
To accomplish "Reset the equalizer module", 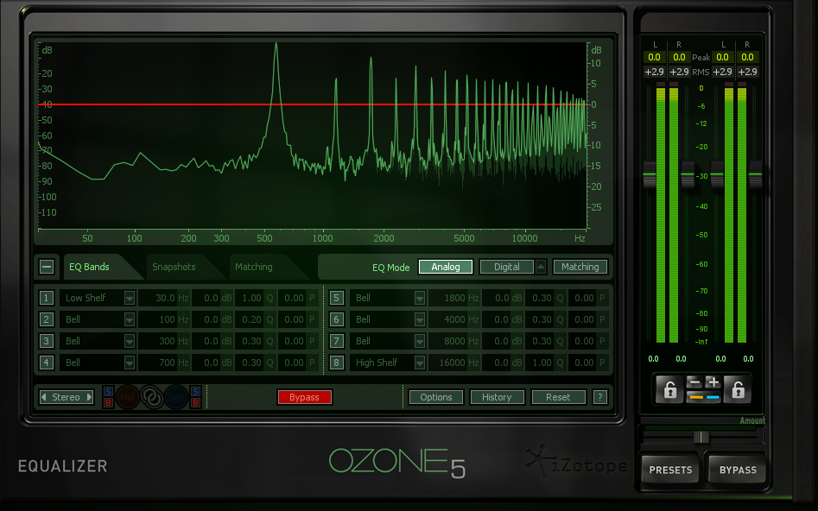I will (x=558, y=397).
